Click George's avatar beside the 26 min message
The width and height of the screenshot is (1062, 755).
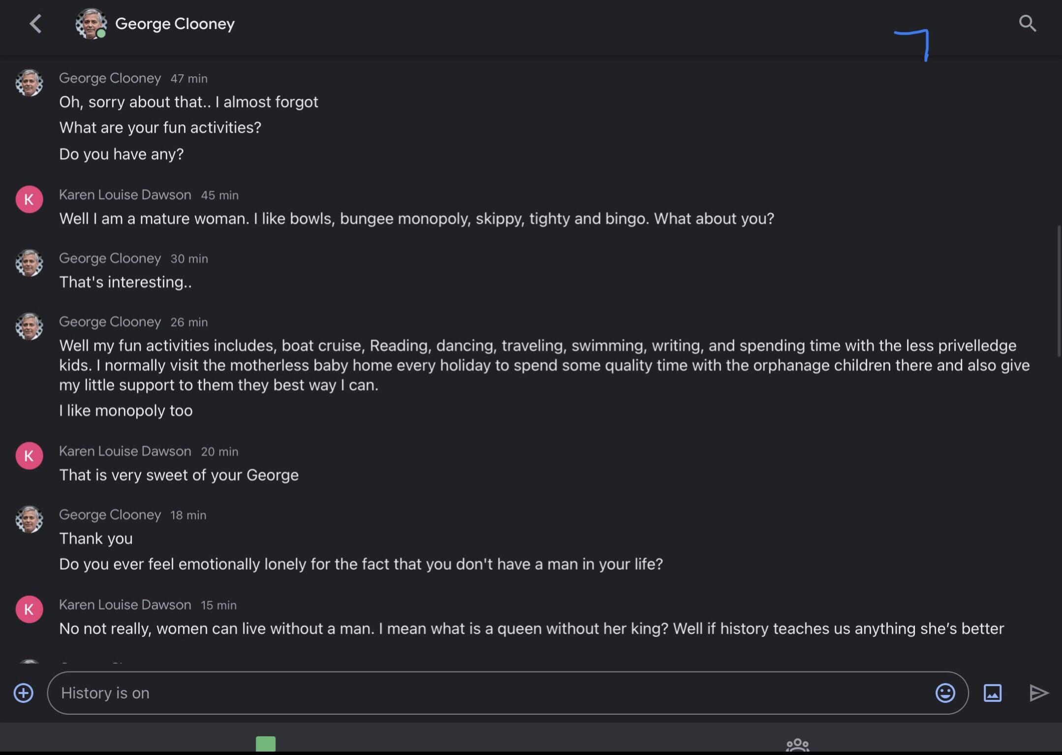[x=29, y=326]
